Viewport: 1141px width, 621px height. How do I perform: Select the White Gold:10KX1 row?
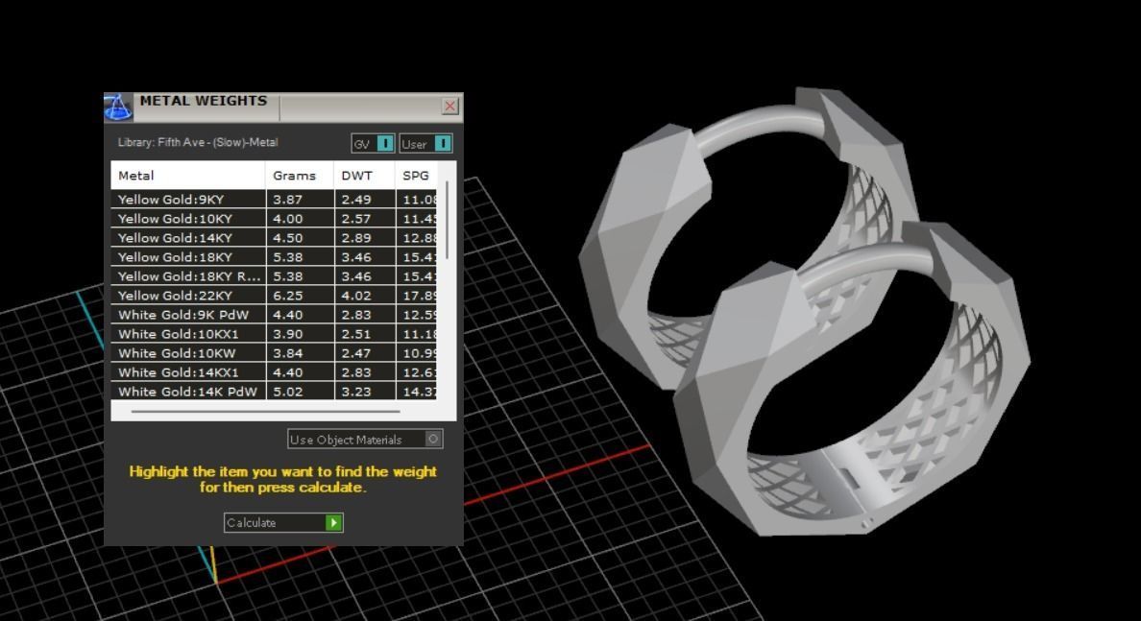274,334
